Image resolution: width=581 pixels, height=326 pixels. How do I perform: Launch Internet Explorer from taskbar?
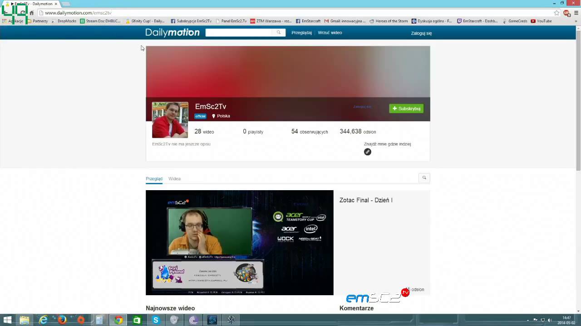[43, 320]
